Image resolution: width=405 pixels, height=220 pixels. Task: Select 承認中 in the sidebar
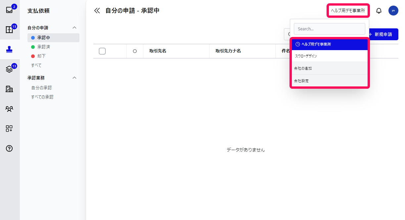[53, 38]
